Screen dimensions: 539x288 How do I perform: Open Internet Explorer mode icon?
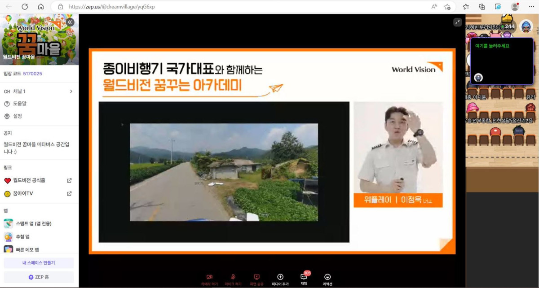(498, 7)
